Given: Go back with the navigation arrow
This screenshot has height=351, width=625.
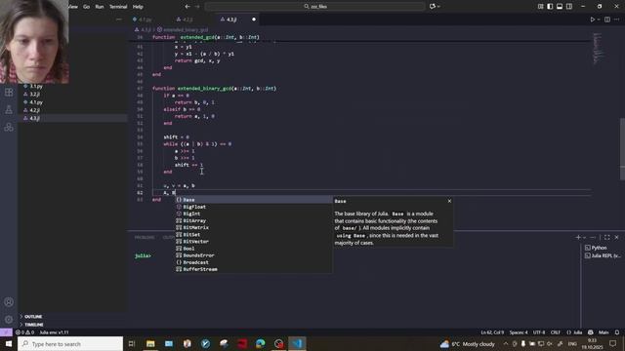Looking at the screenshot, I should [187, 7].
